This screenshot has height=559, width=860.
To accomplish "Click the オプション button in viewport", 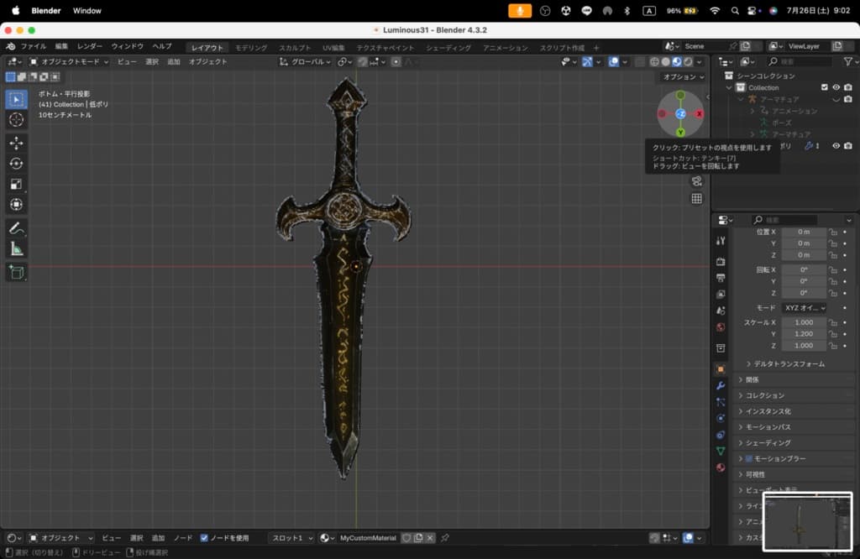I will coord(682,77).
